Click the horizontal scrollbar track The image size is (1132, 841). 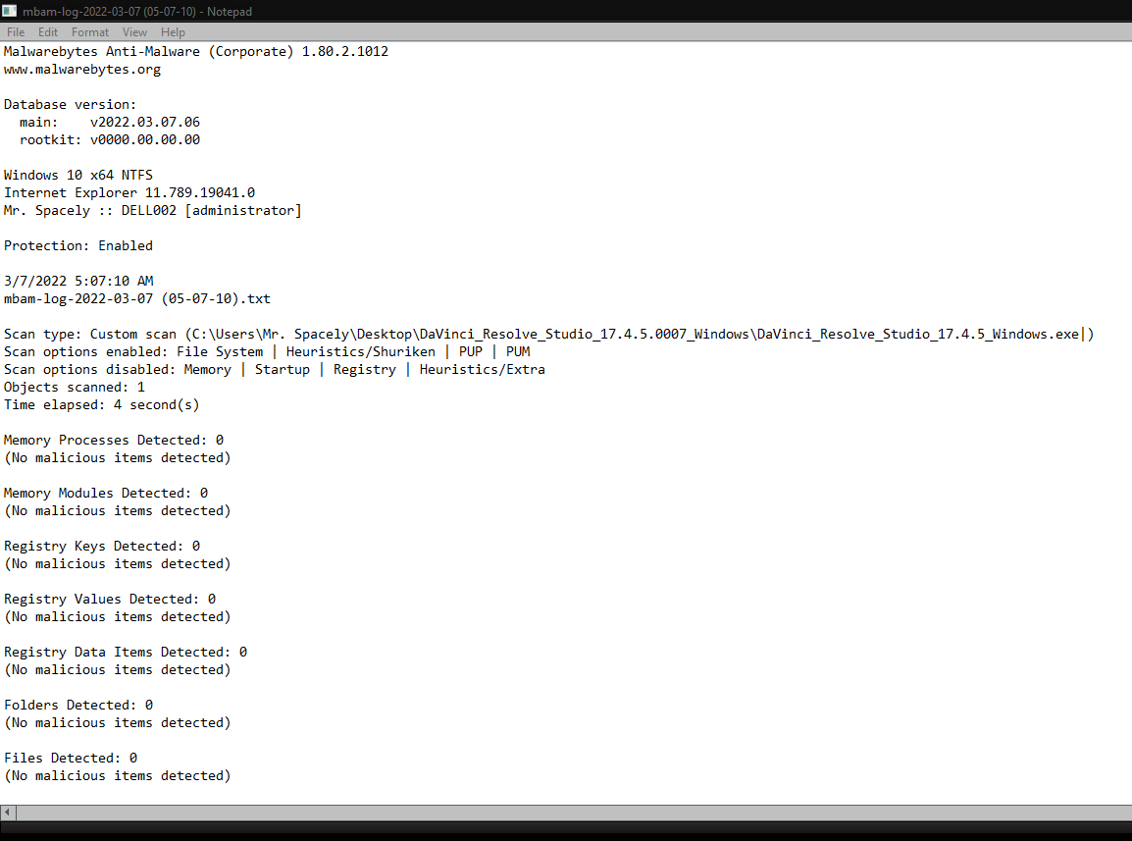point(574,813)
